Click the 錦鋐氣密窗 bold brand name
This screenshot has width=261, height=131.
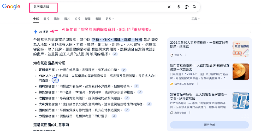point(47,92)
